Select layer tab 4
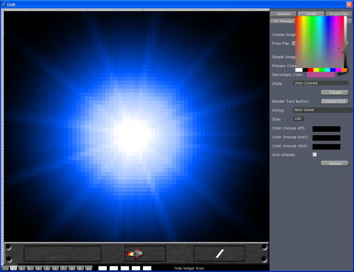 (x=38, y=268)
